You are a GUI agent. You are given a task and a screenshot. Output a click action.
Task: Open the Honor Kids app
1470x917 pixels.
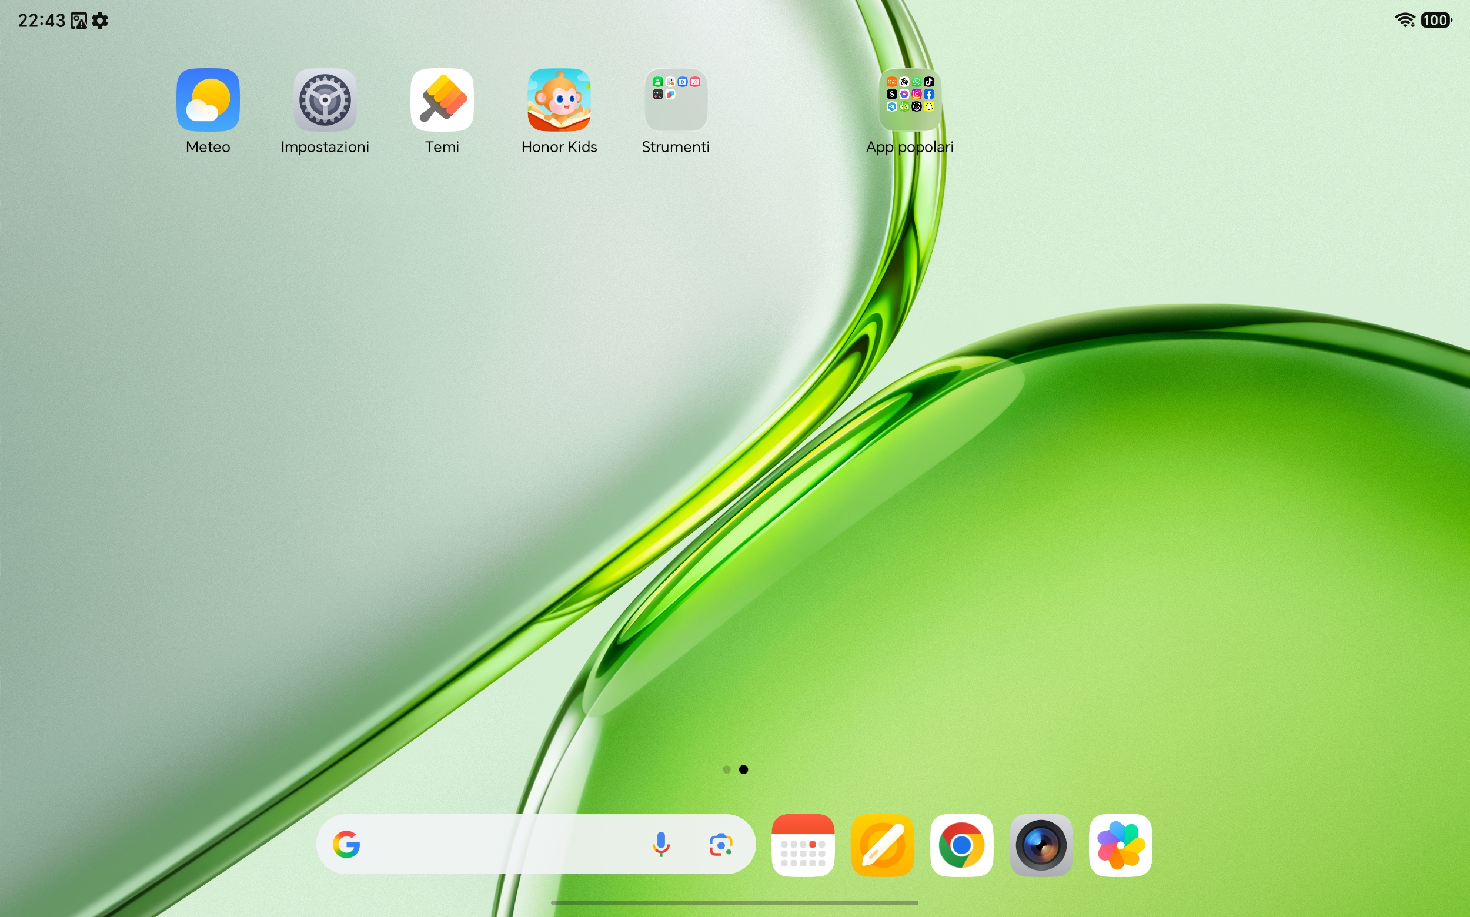(559, 100)
